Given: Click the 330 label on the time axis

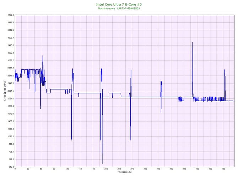Looking at the screenshot, I should (158, 169).
